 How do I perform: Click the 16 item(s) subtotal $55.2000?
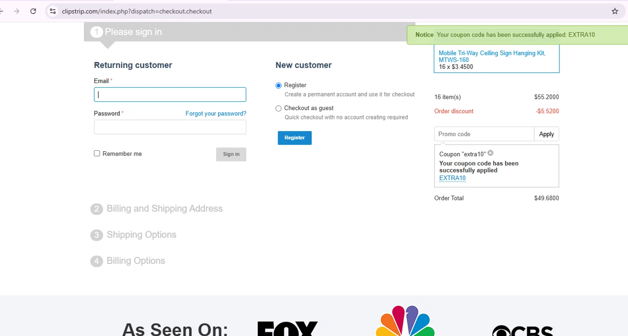coord(546,97)
